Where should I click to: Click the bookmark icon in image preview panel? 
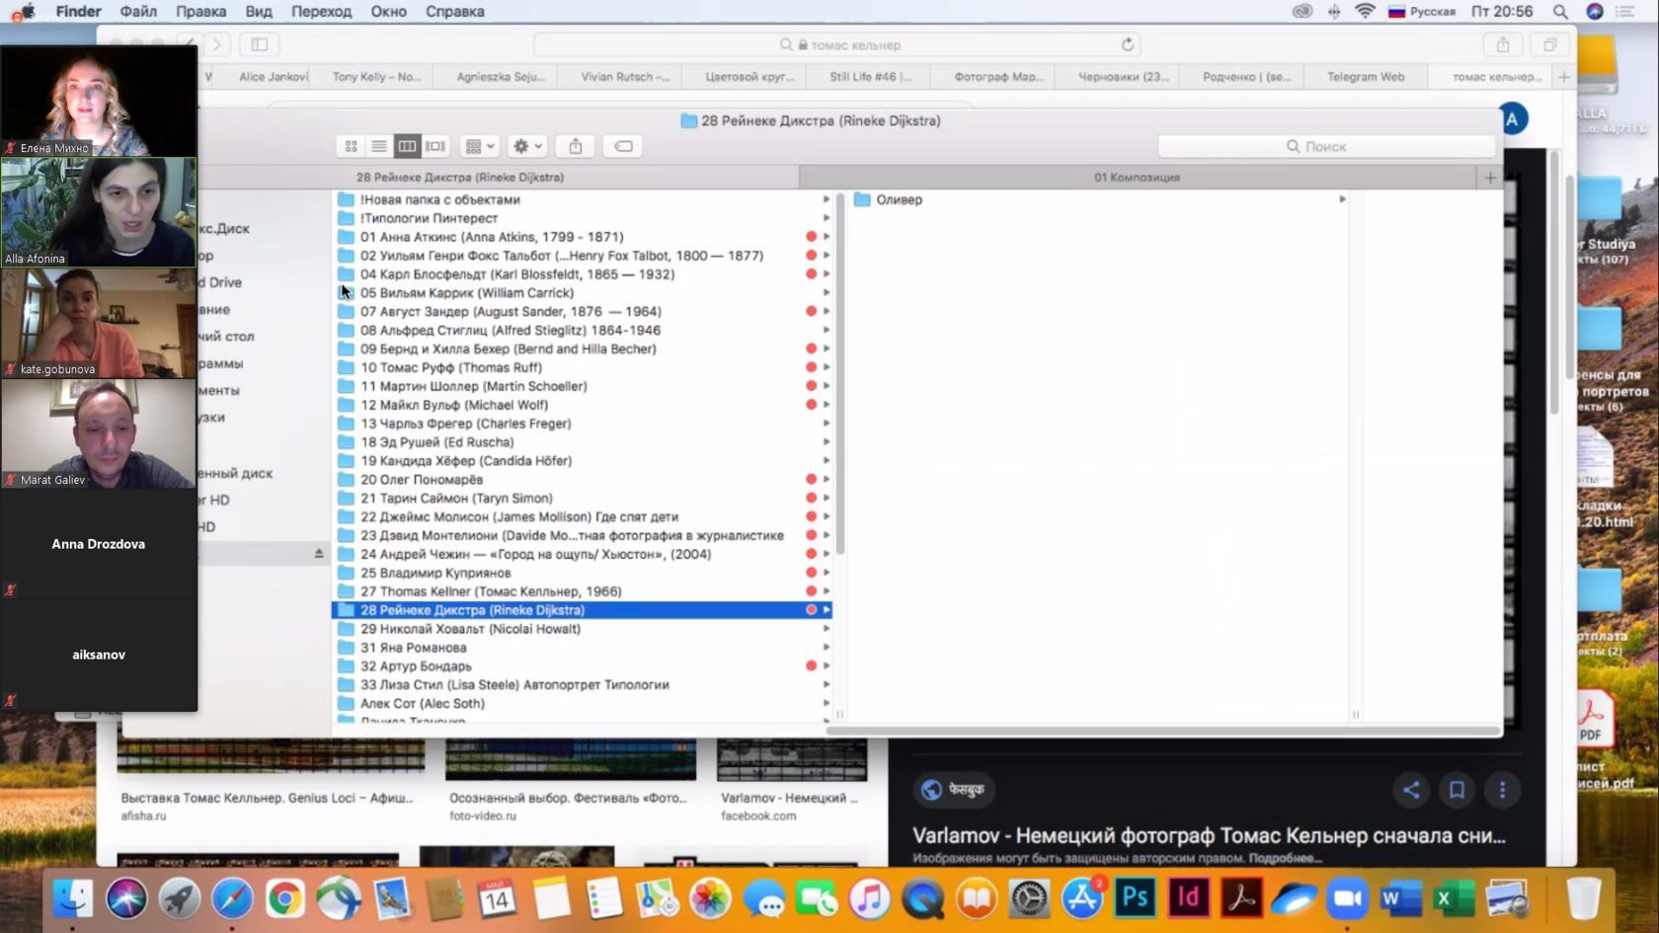(x=1457, y=790)
